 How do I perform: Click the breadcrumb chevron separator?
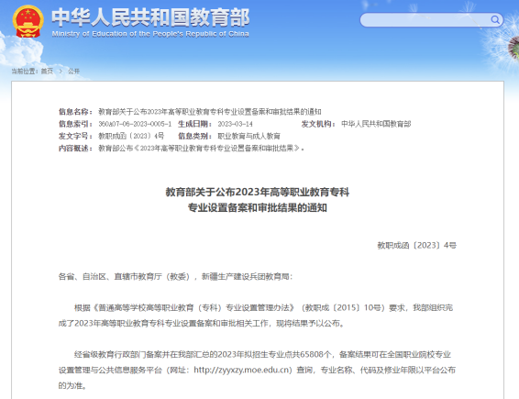click(61, 72)
